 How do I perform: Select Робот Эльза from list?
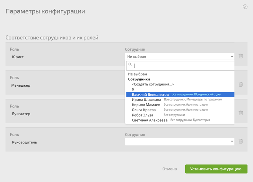[180, 115]
